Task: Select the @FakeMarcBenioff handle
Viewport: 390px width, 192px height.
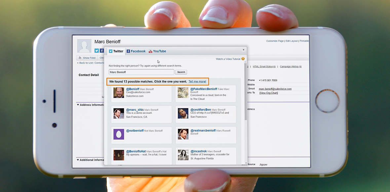Action: [204, 89]
